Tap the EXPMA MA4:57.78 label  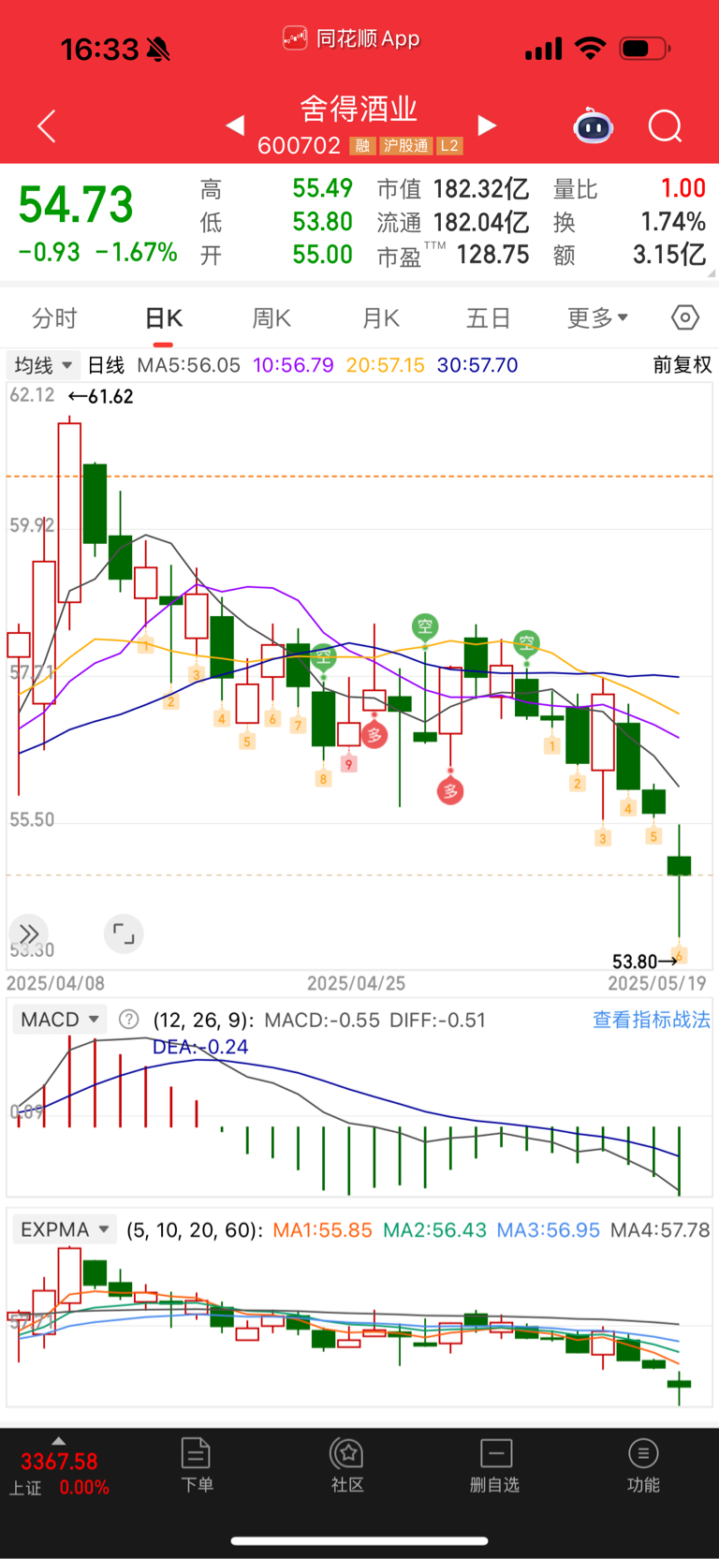660,1229
